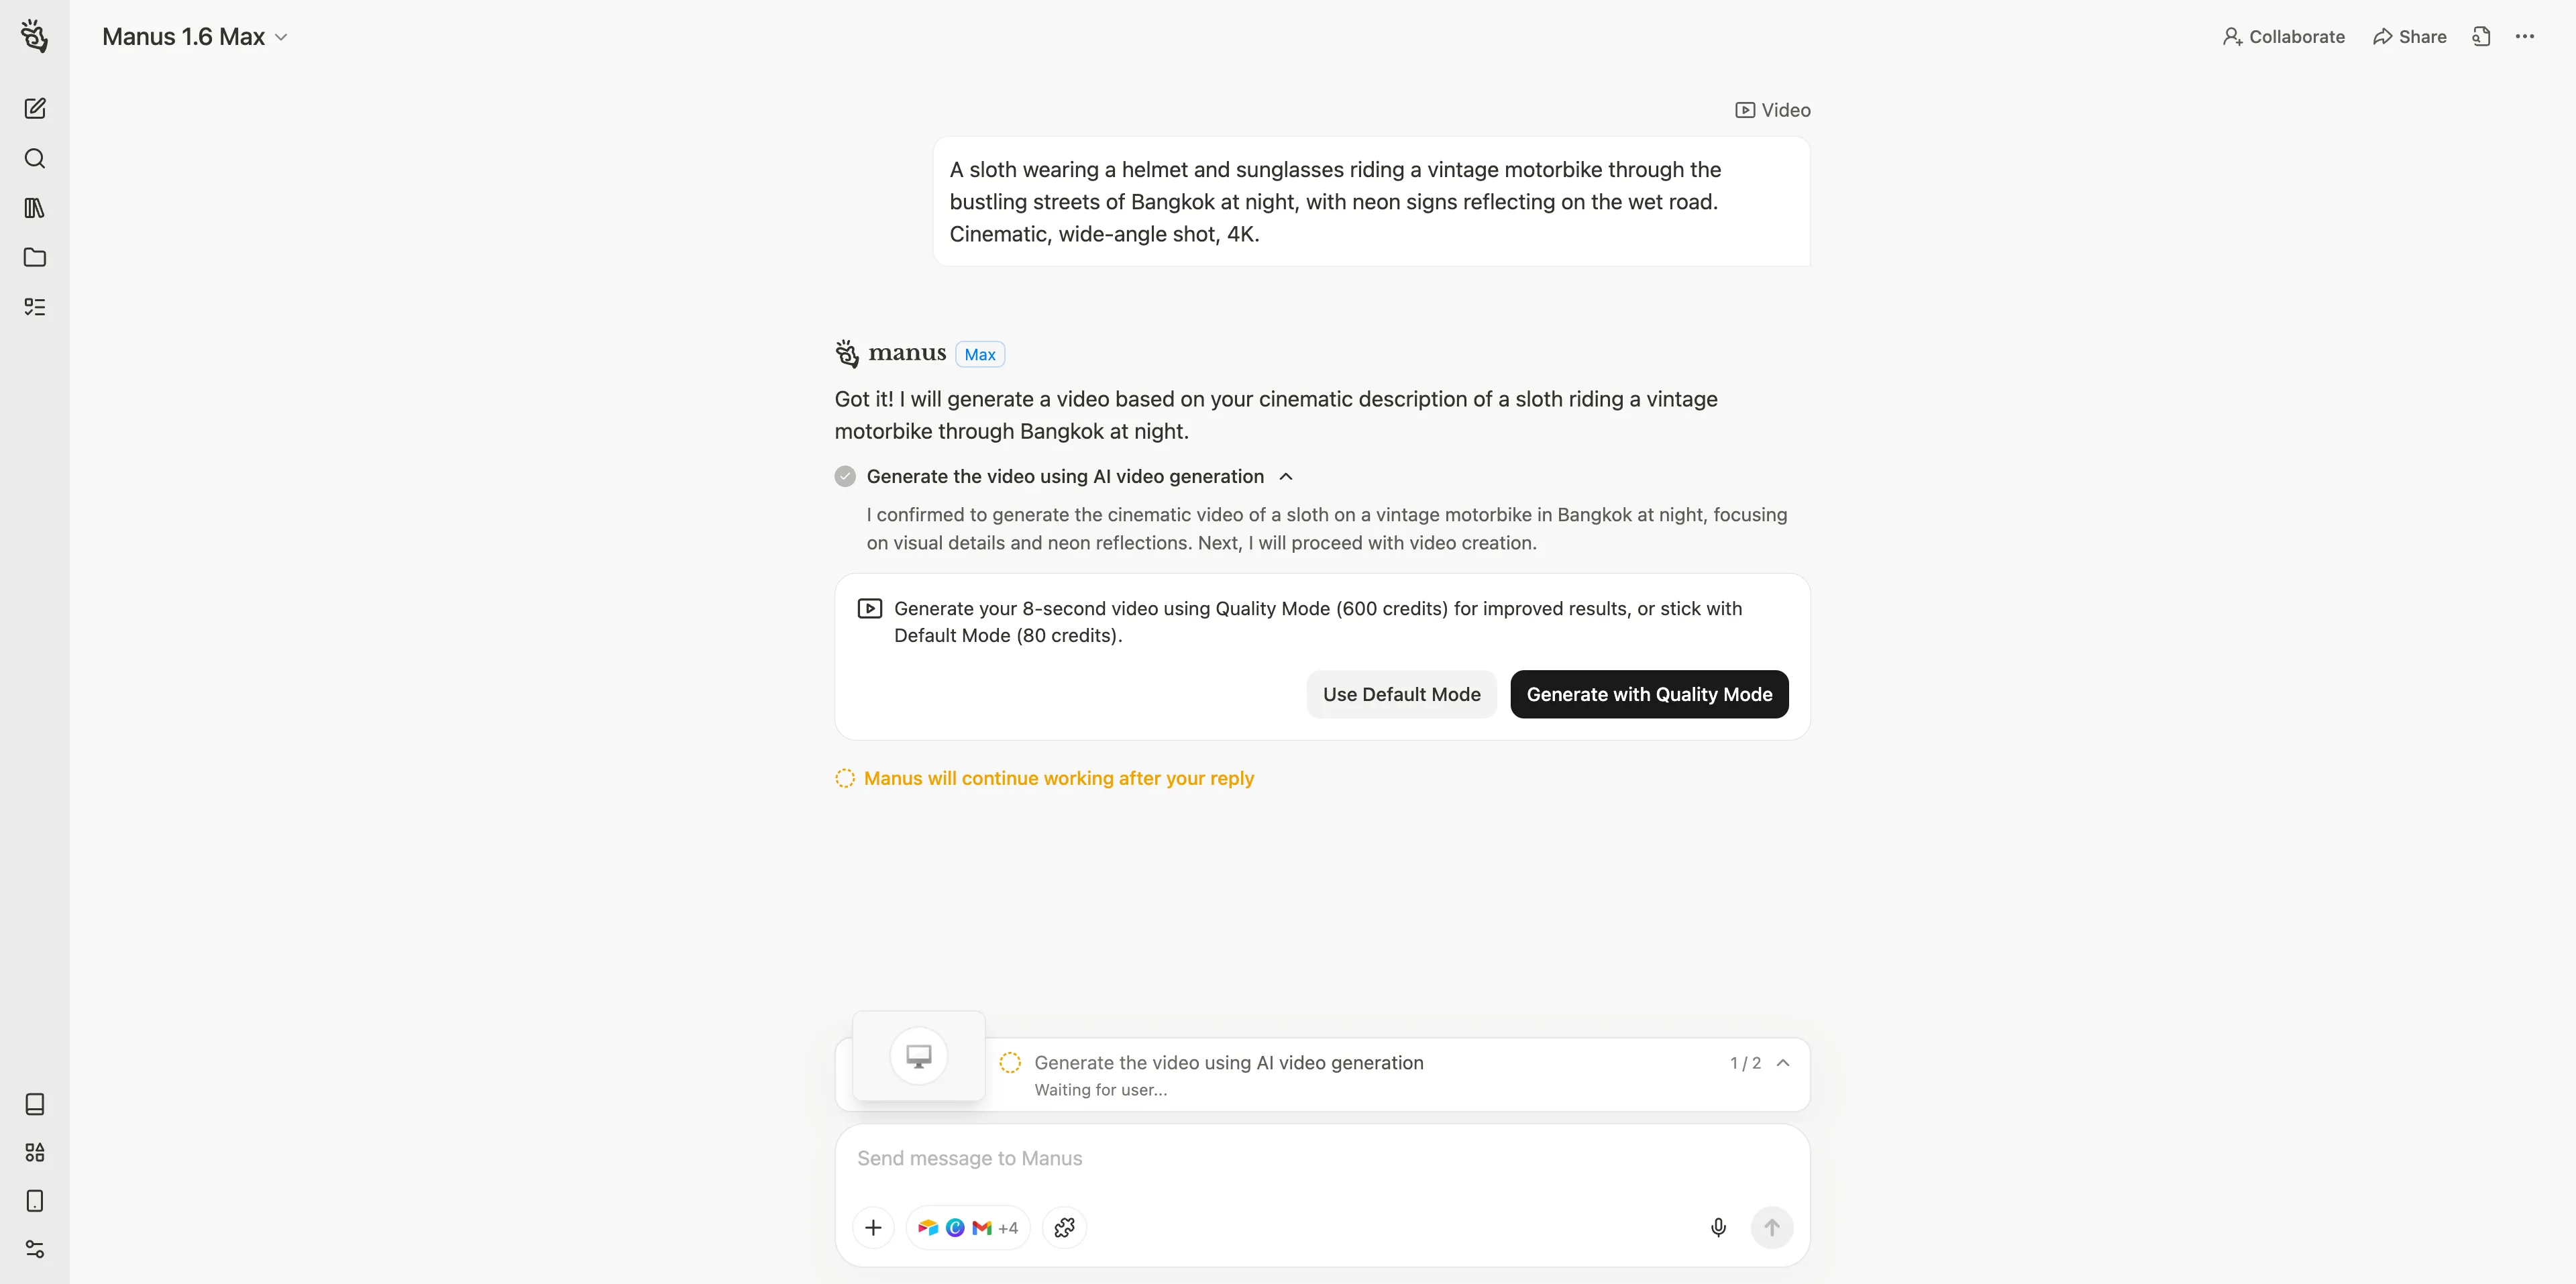Open the task list icon in sidebar
The width and height of the screenshot is (2576, 1284).
coord(35,307)
